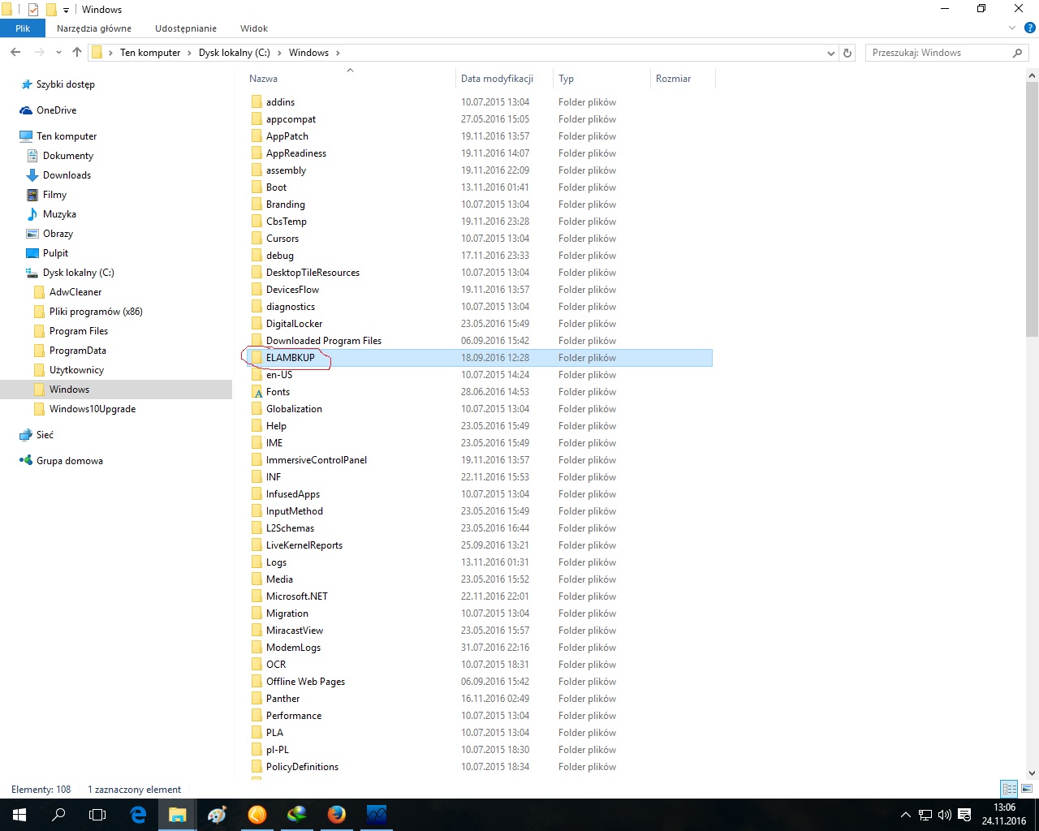
Task: Open the Udostępnianie ribbon tab
Action: pos(186,28)
